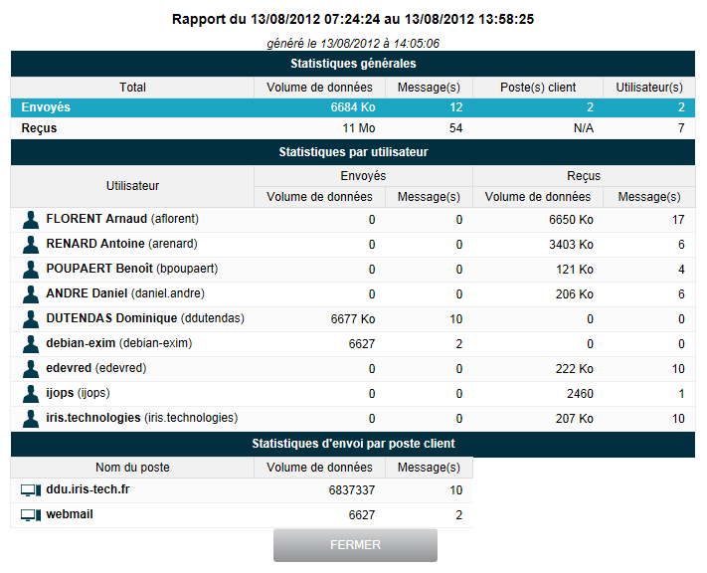Viewport: 707px width, 573px height.
Task: Click 17 messages received by FLORENT Arnaud
Action: coord(678,220)
